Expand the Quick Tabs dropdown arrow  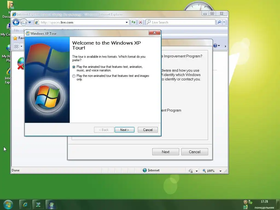point(21,46)
